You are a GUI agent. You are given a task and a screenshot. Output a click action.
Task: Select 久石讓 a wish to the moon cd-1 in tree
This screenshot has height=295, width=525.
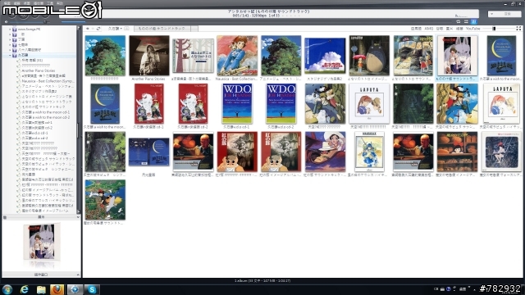[x=46, y=112]
